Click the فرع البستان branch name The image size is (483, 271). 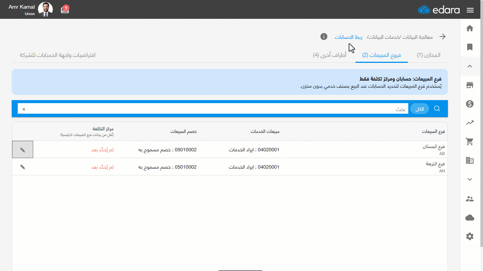click(434, 147)
